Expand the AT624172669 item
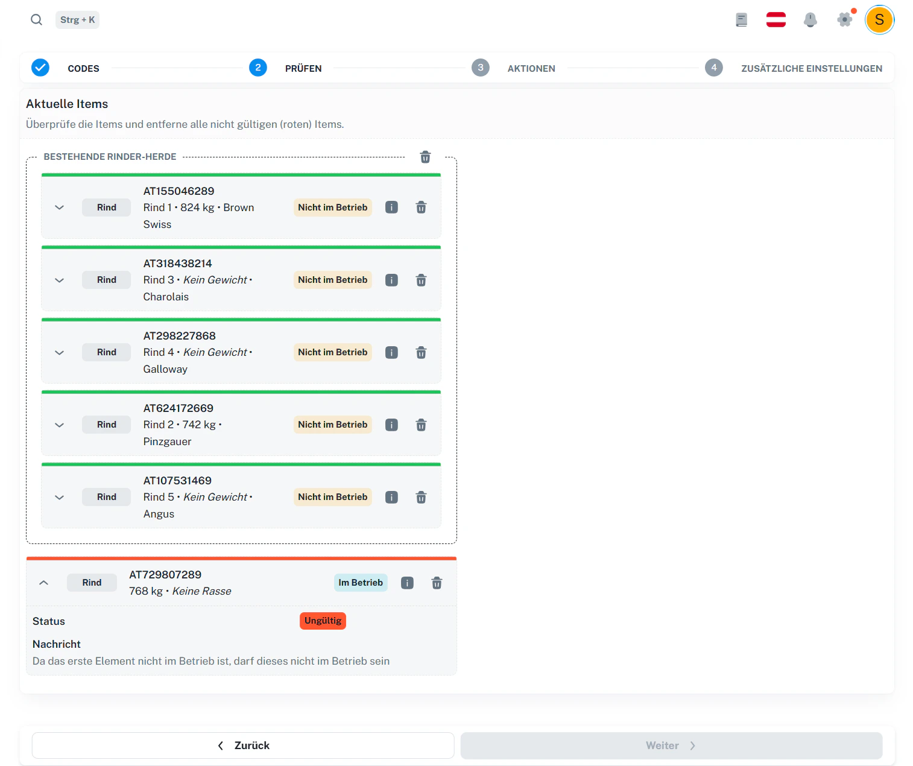 59,425
